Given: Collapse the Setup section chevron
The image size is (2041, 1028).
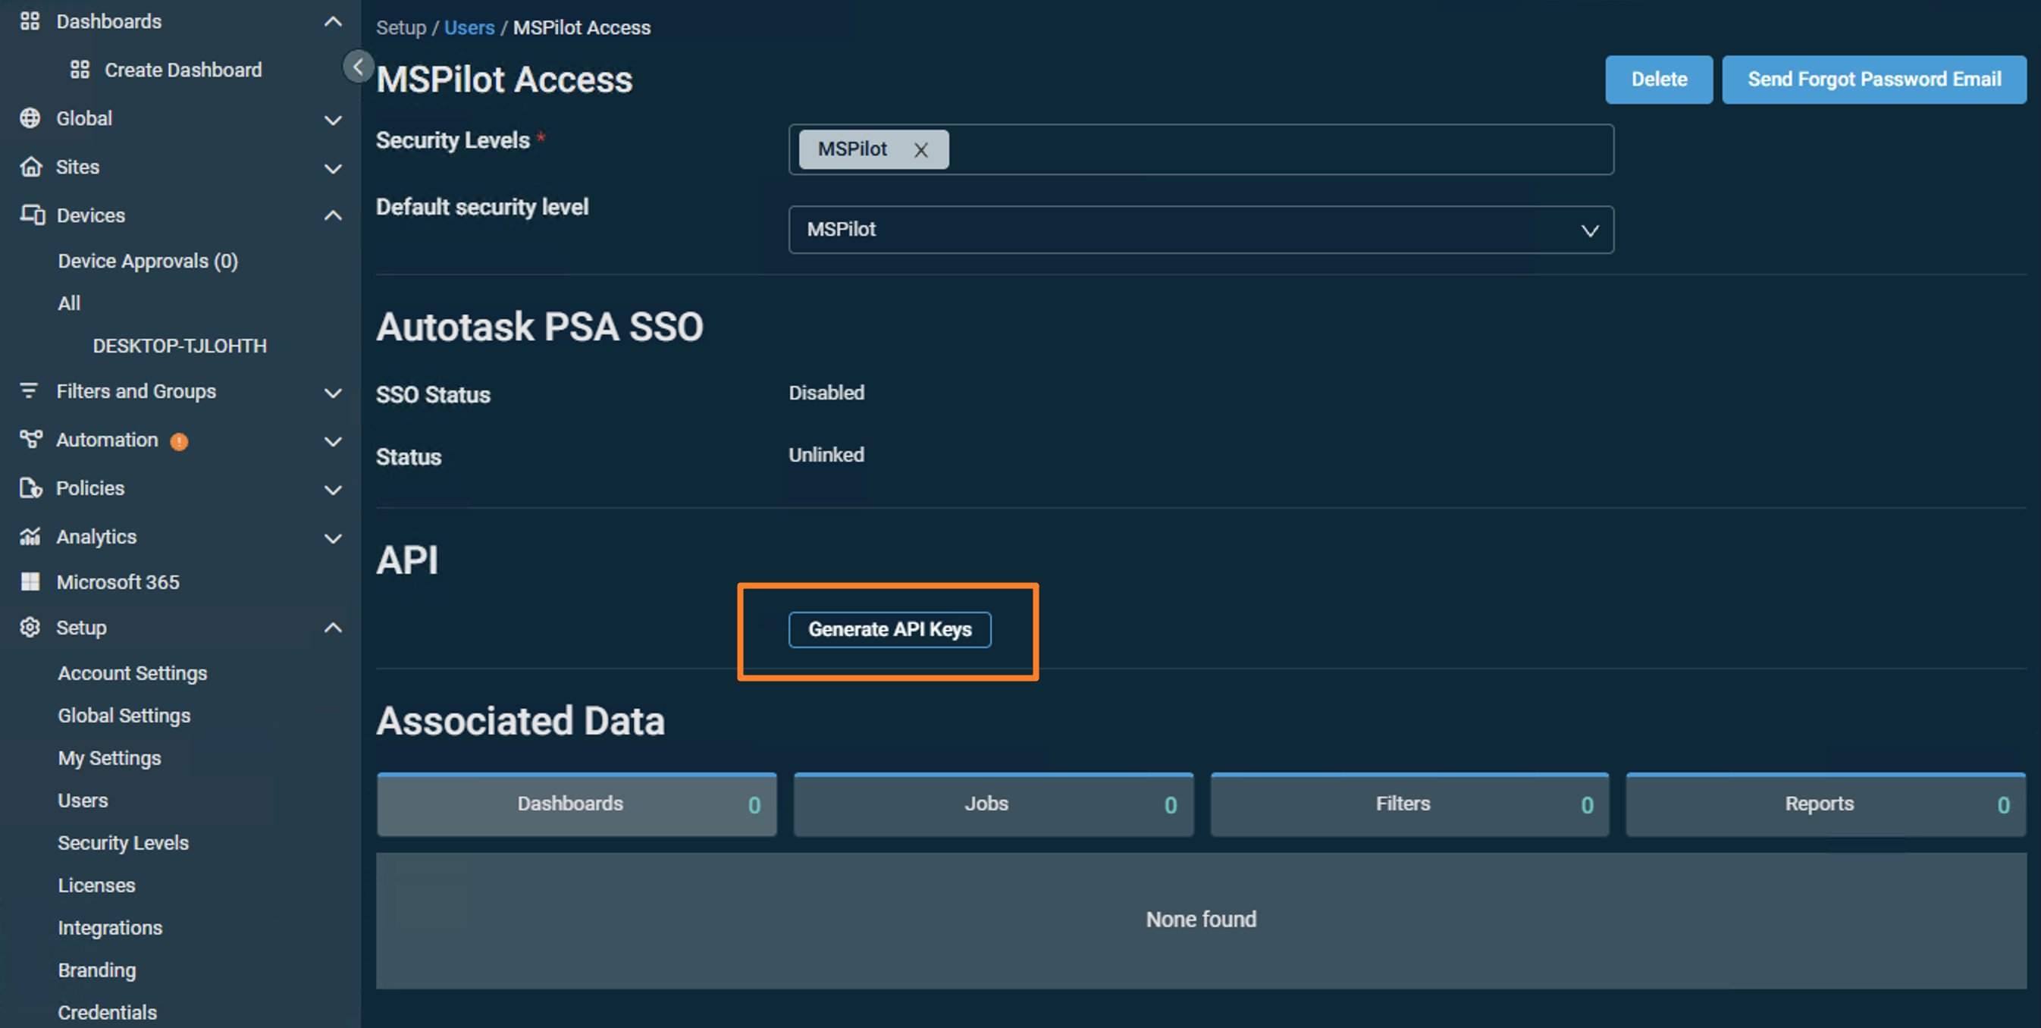Looking at the screenshot, I should [334, 627].
